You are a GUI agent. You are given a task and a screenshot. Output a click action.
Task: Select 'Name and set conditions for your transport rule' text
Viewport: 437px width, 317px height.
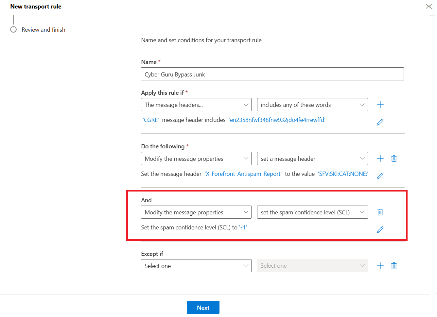201,40
